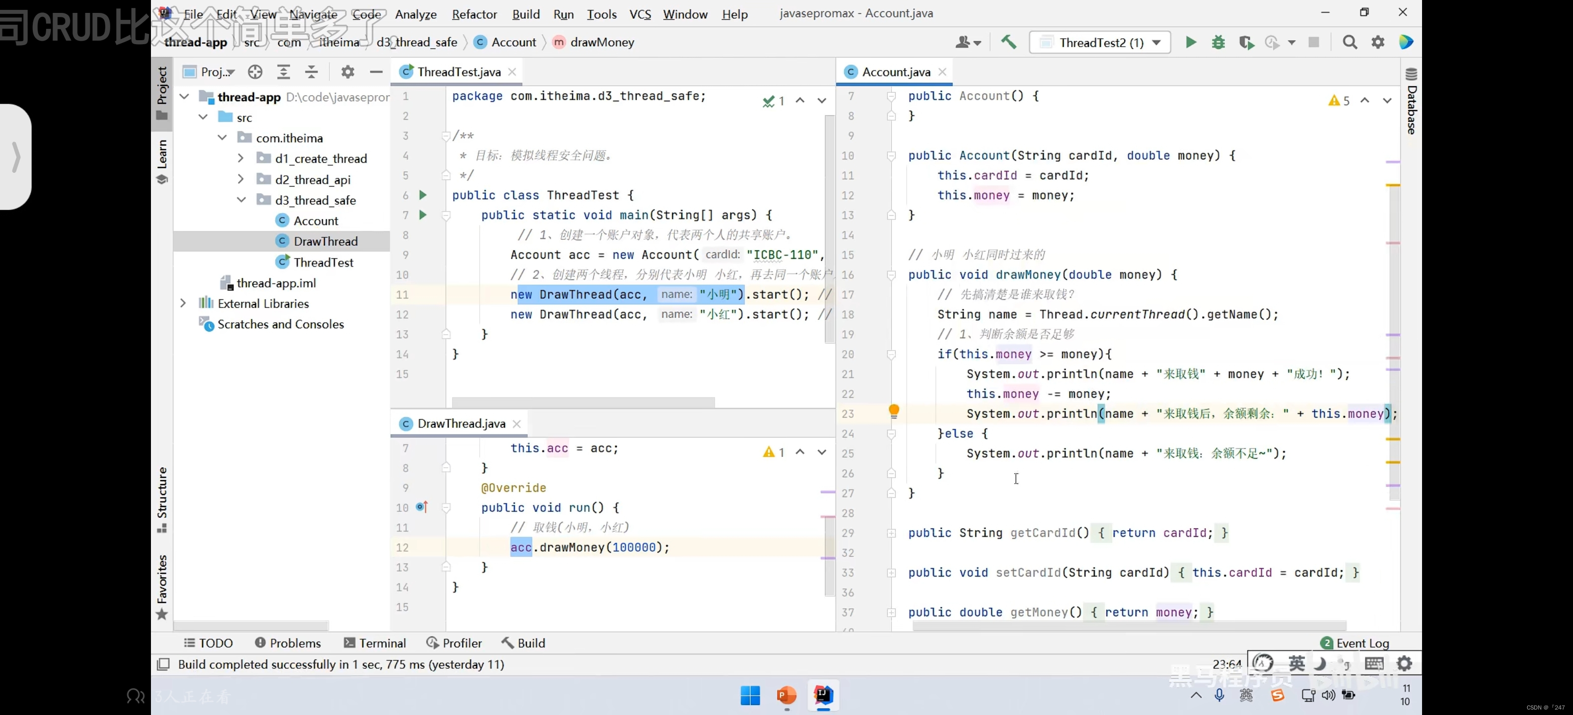
Task: Click the Settings gear icon in toolbar
Action: point(1378,42)
